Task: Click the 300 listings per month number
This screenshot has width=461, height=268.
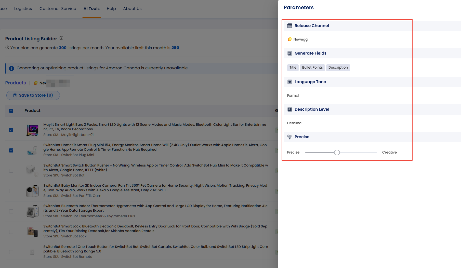Action: click(63, 48)
